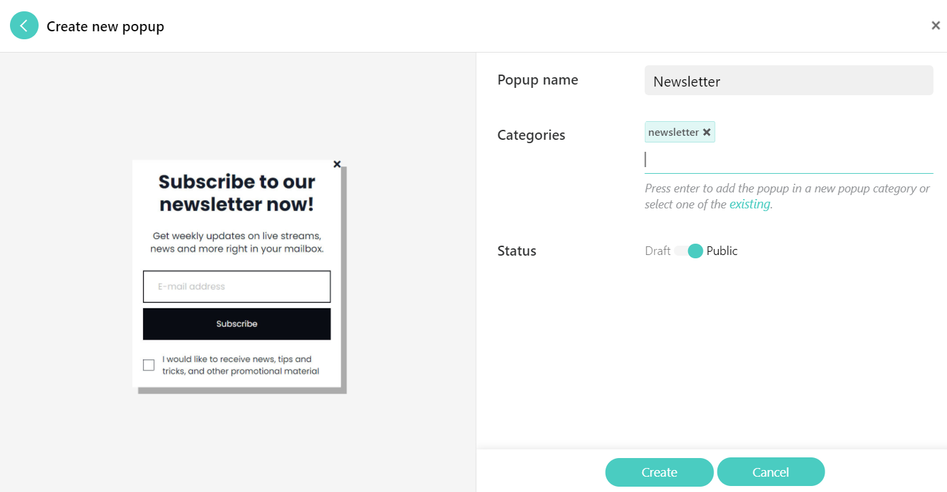Image resolution: width=947 pixels, height=492 pixels.
Task: Click the Cancel button
Action: 771,471
